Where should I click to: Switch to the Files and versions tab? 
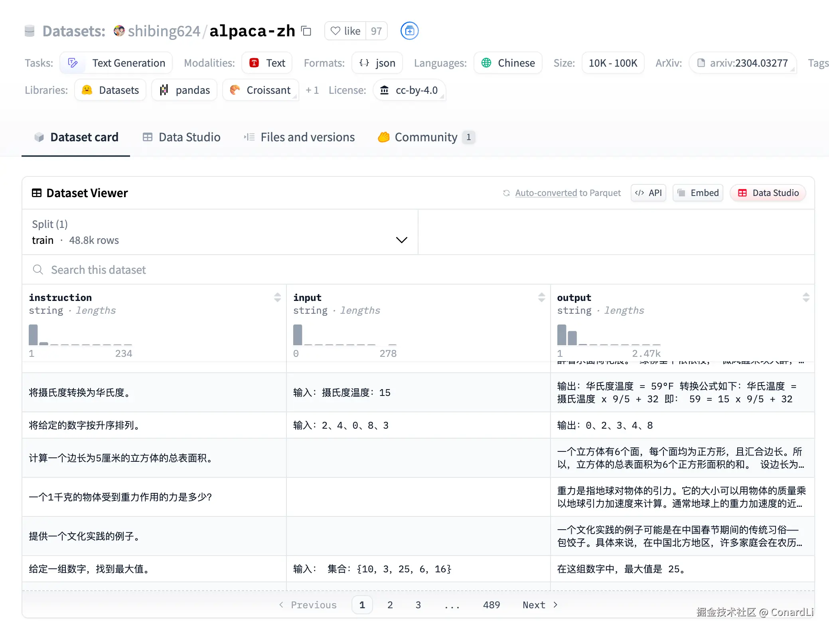tap(308, 137)
